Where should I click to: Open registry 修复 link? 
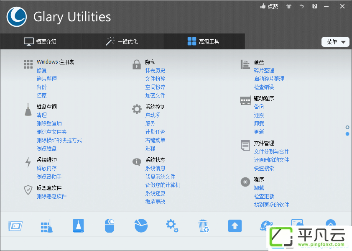[42, 70]
